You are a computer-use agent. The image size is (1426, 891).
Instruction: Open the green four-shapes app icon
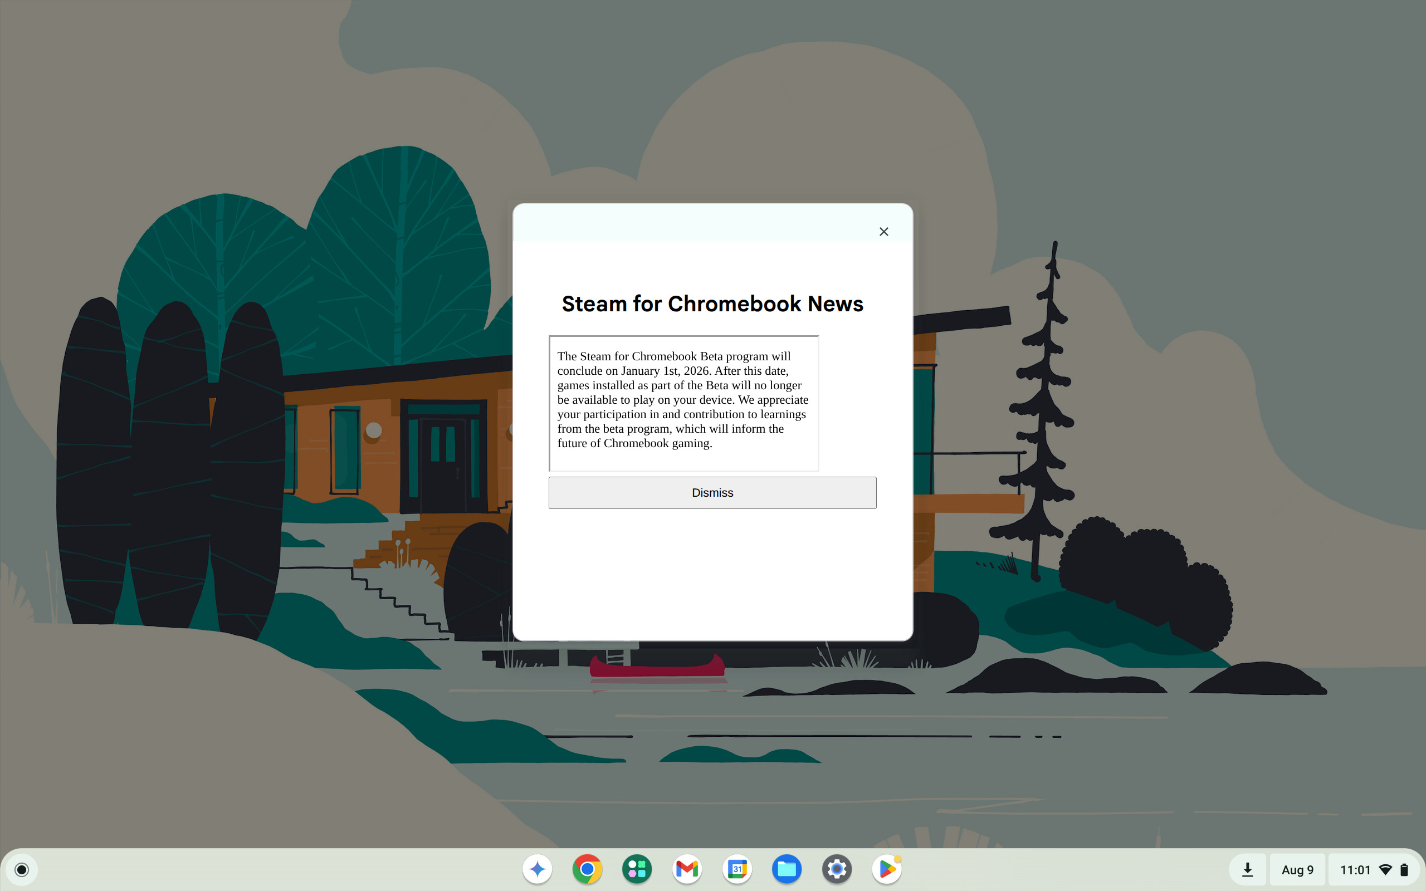(x=637, y=869)
